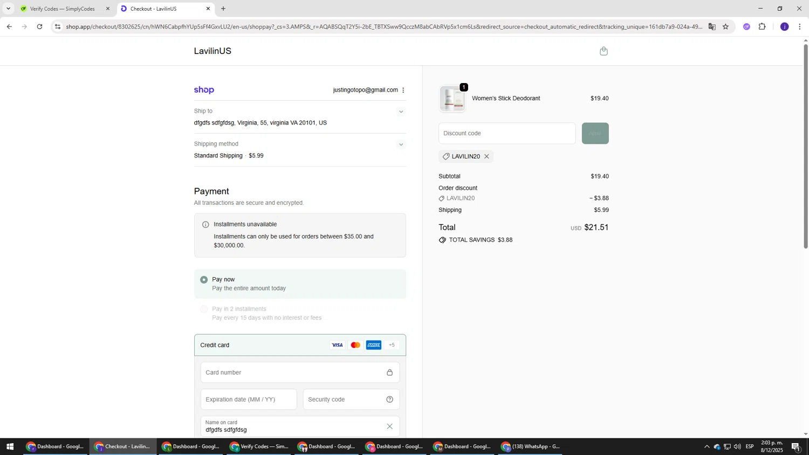This screenshot has height=455, width=809.
Task: Show security code help icon
Action: pyautogui.click(x=389, y=399)
